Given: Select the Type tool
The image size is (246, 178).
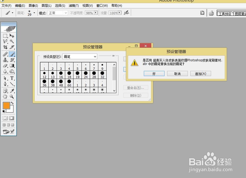Looking at the screenshot, I should click(x=12, y=78).
